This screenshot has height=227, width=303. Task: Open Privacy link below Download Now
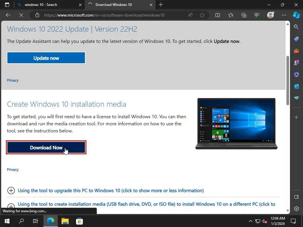(x=13, y=170)
